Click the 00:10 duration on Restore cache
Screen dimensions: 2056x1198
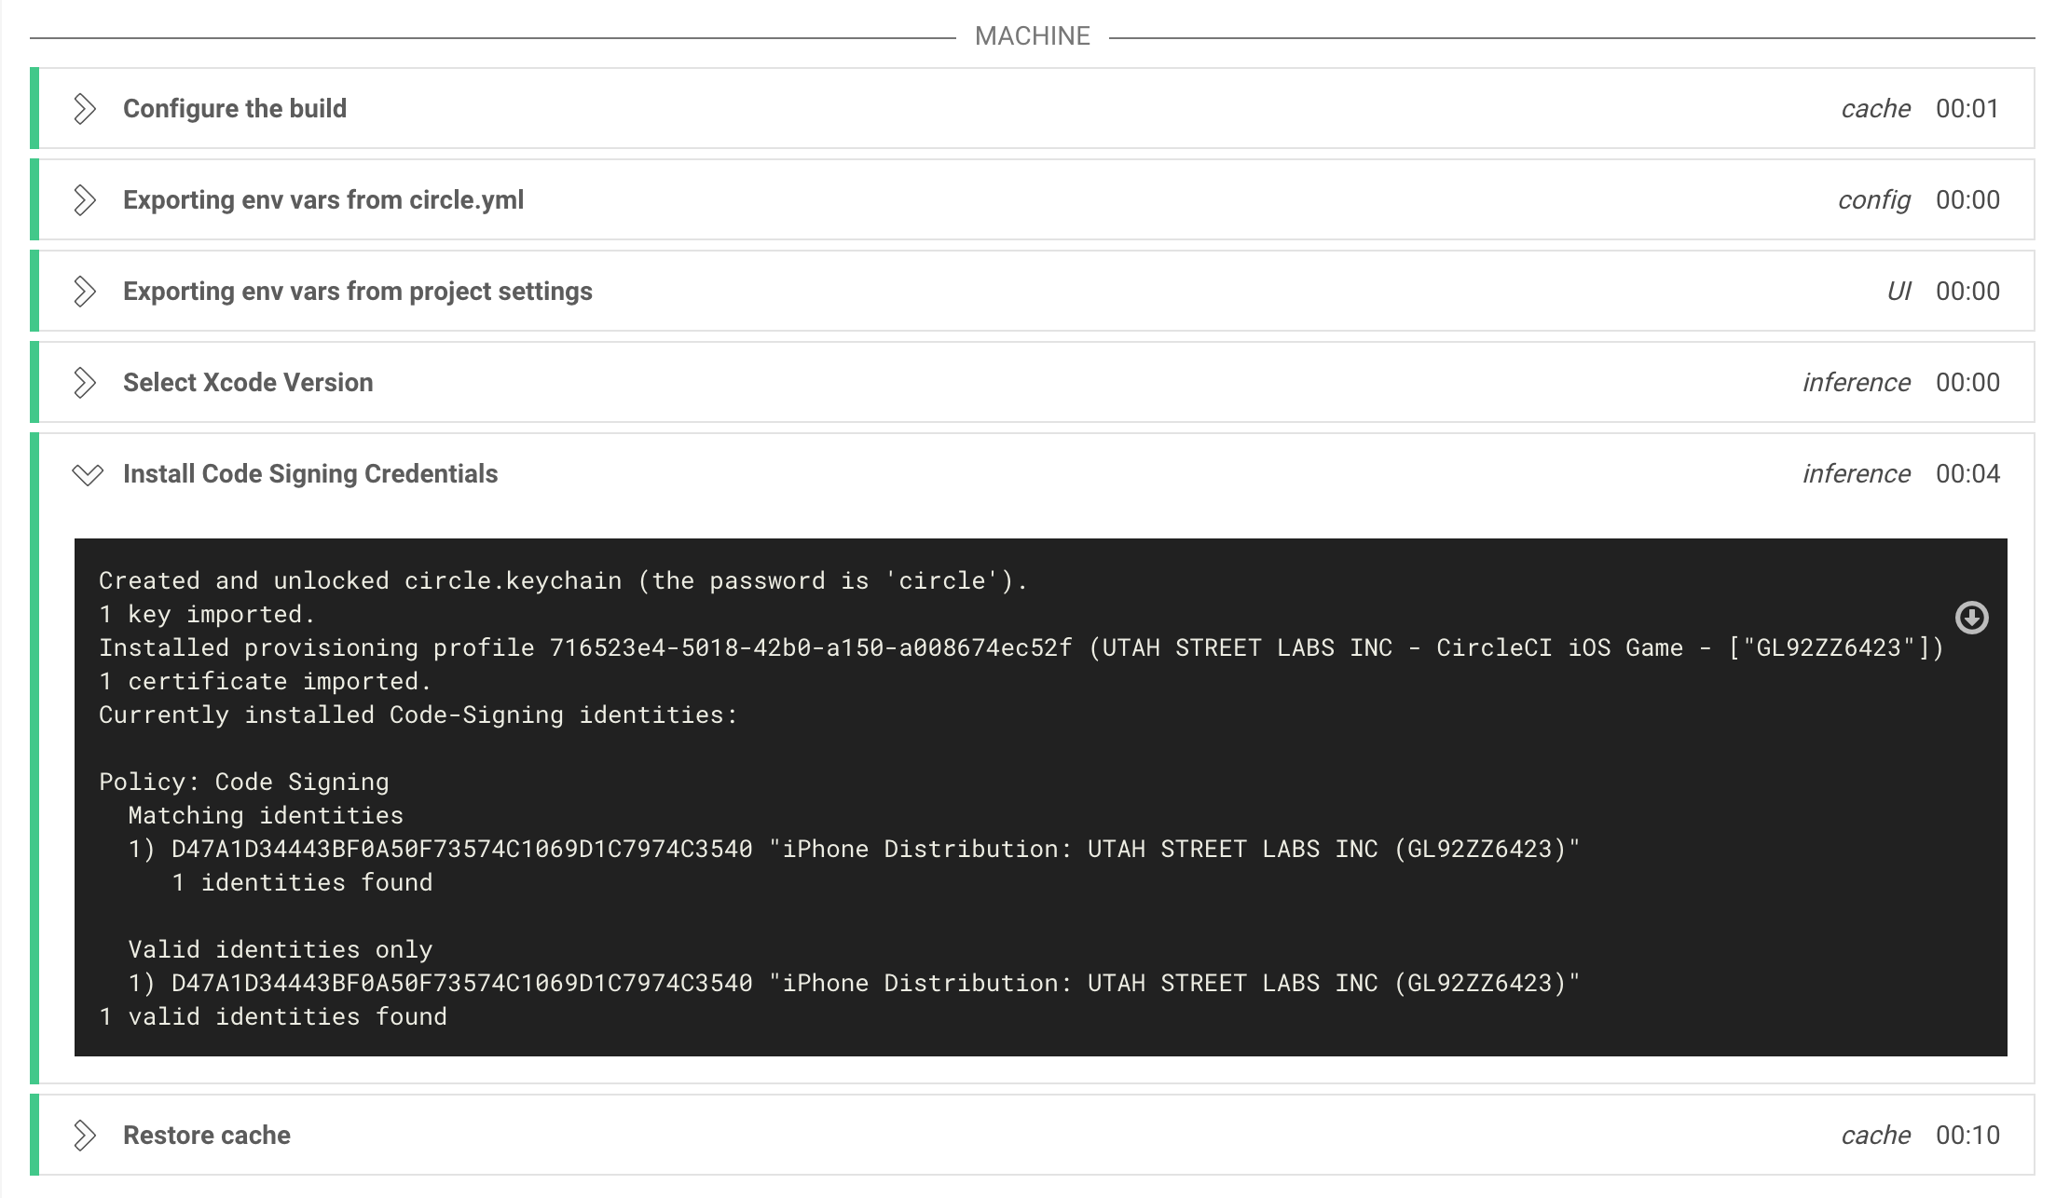(1967, 1136)
